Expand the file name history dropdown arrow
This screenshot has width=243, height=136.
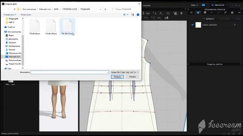tap(108, 72)
